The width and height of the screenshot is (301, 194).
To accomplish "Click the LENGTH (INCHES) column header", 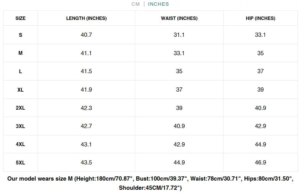I will (x=87, y=18).
